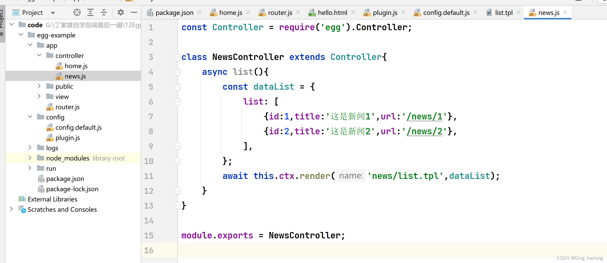Close the config.default.js tab
Viewport: 607px width, 263px height.
475,12
